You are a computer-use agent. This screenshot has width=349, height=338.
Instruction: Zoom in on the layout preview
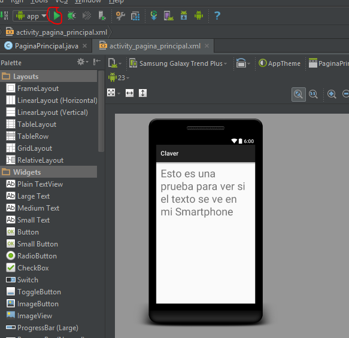pyautogui.click(x=332, y=95)
